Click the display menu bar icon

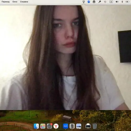[x=84, y=2]
